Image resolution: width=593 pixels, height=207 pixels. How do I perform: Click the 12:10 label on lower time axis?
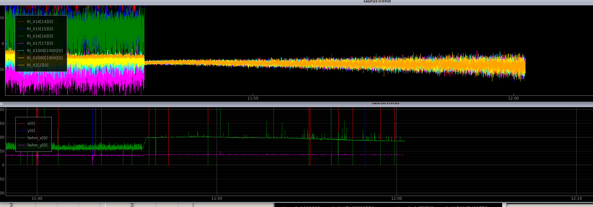click(x=576, y=198)
